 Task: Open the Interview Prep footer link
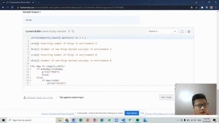click(64, 114)
